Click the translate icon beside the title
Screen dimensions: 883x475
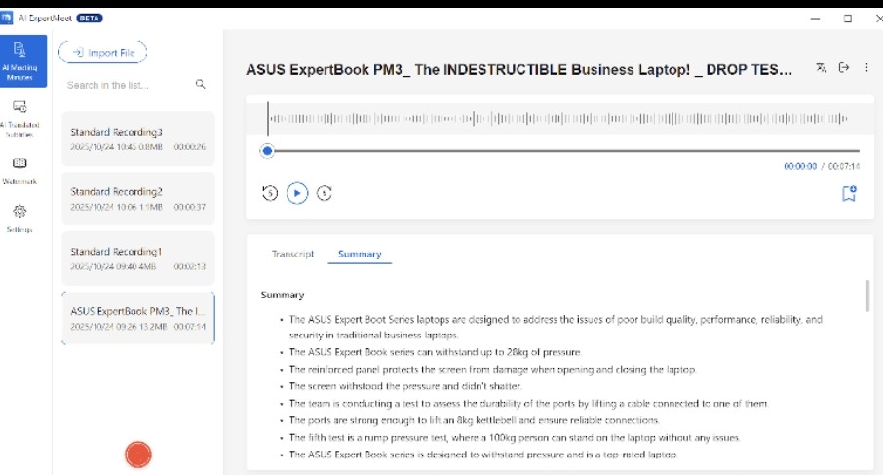coord(822,68)
